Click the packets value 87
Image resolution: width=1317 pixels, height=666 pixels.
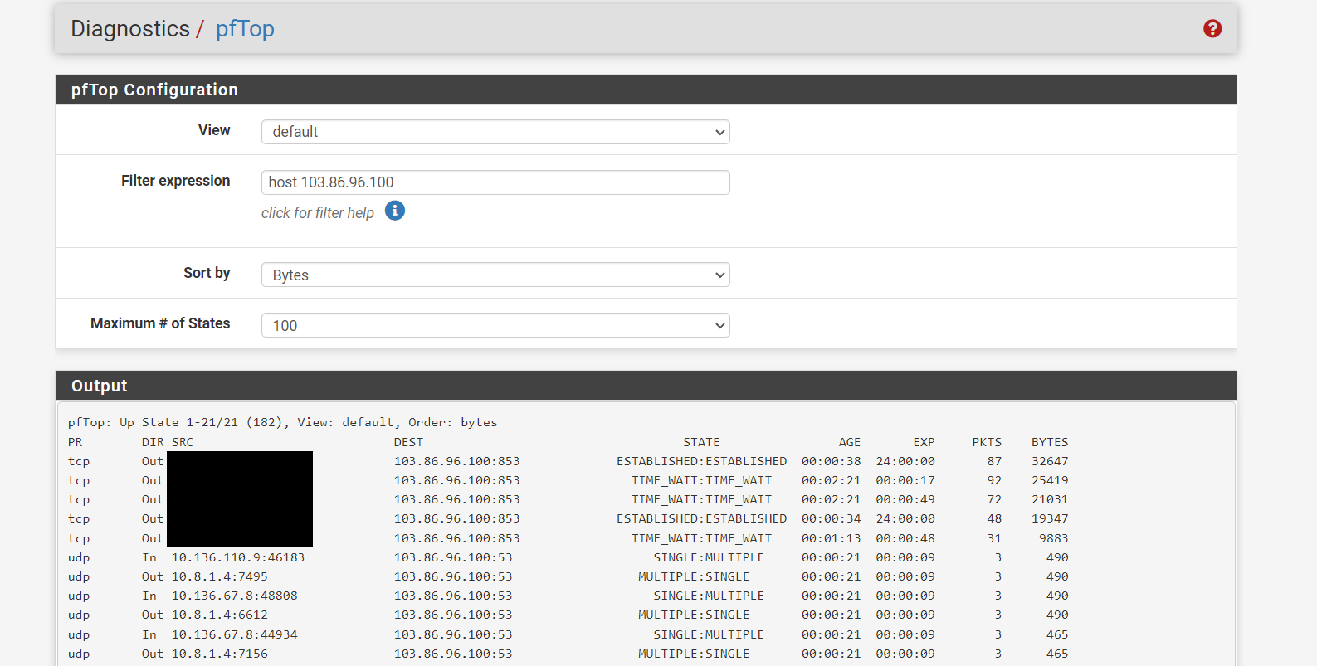tap(994, 461)
